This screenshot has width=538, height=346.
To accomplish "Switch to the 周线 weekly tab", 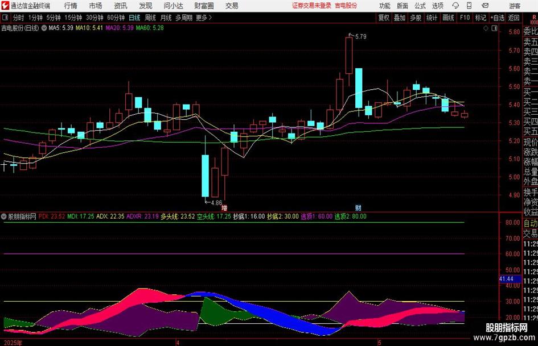I will (x=150, y=18).
